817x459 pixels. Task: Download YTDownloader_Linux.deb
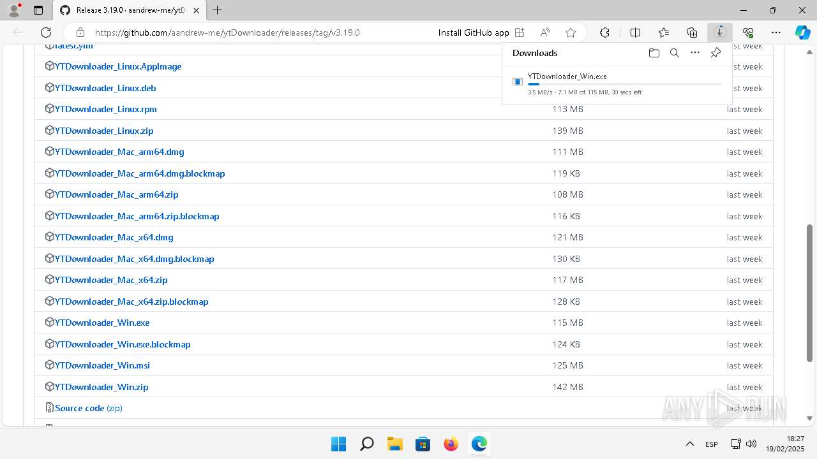(105, 88)
